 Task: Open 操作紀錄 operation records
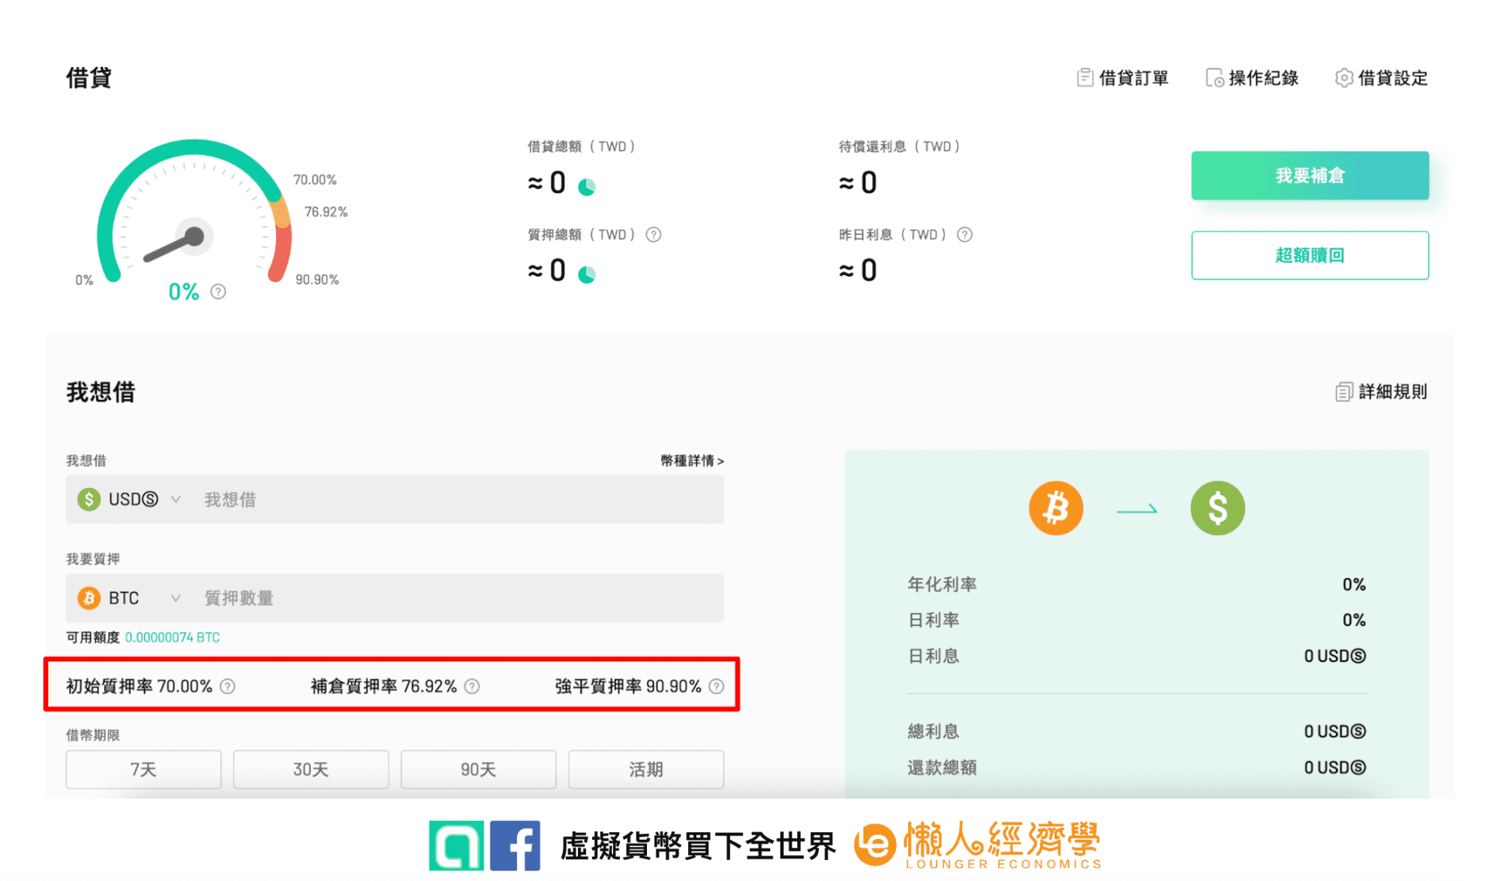tap(1252, 78)
